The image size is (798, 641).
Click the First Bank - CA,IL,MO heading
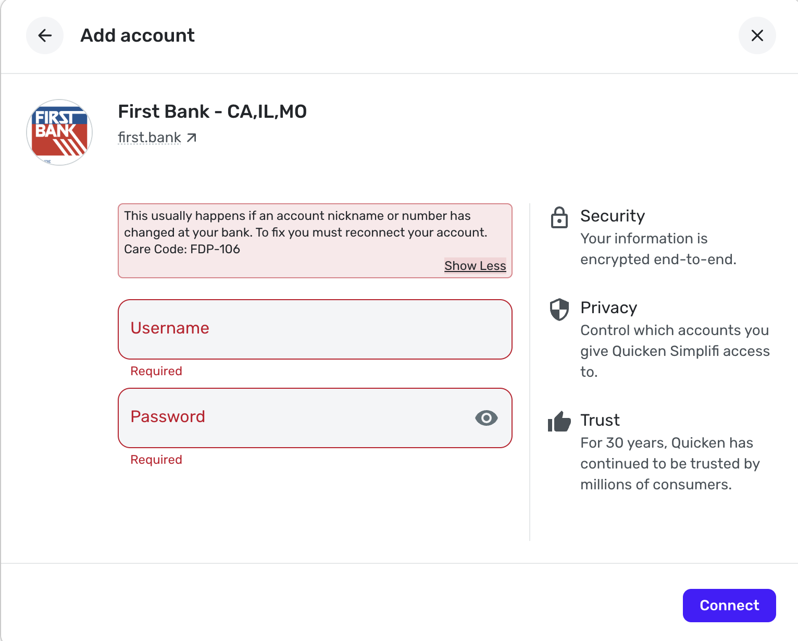click(x=212, y=112)
